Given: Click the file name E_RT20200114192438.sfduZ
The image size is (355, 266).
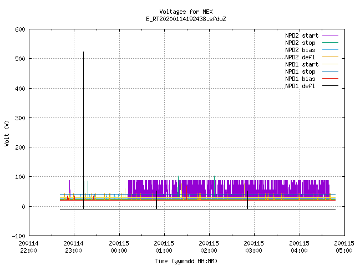Looking at the screenshot, I should click(x=186, y=19).
